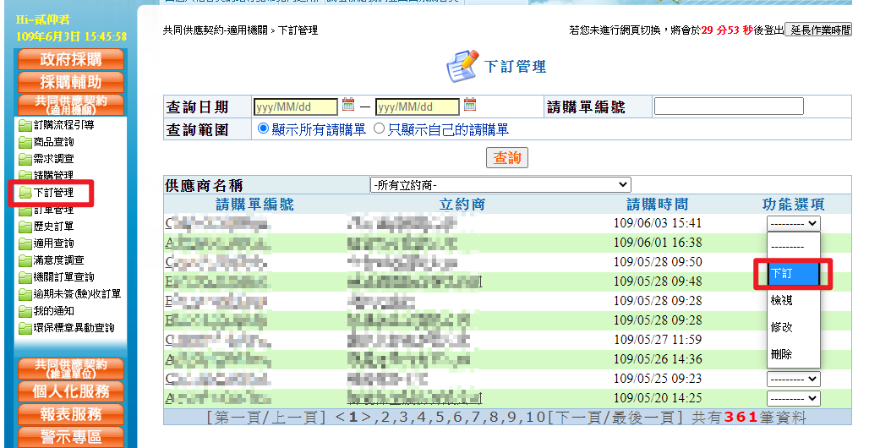Open the end date calendar picker icon
880x448 pixels.
pyautogui.click(x=470, y=104)
